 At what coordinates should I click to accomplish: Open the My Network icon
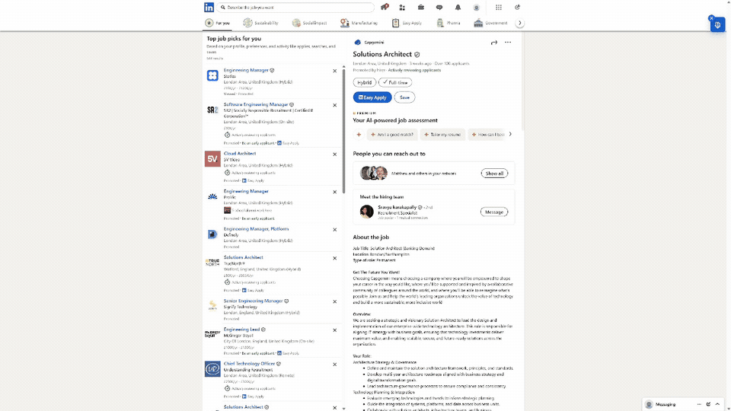click(x=402, y=8)
